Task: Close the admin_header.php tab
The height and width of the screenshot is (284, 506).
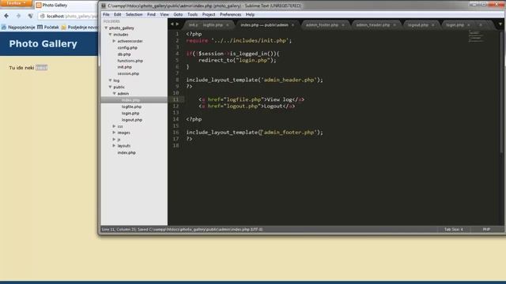Action: coord(395,25)
